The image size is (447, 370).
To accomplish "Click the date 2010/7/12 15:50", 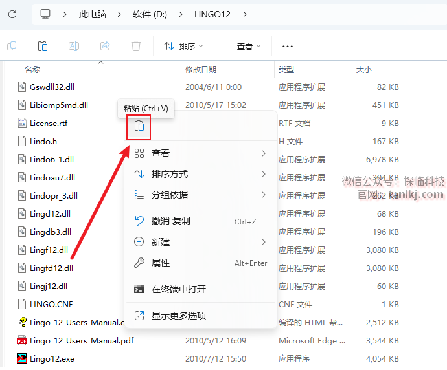I will point(216,358).
